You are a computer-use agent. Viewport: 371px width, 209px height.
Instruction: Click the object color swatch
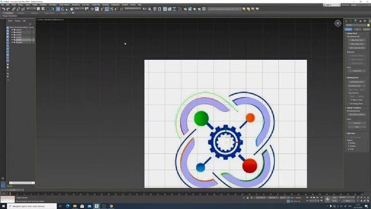369,25
